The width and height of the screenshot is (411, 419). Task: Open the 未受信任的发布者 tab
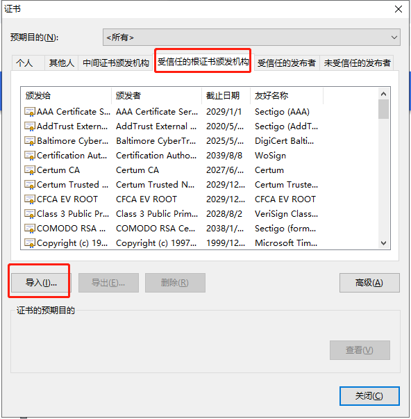pyautogui.click(x=357, y=63)
